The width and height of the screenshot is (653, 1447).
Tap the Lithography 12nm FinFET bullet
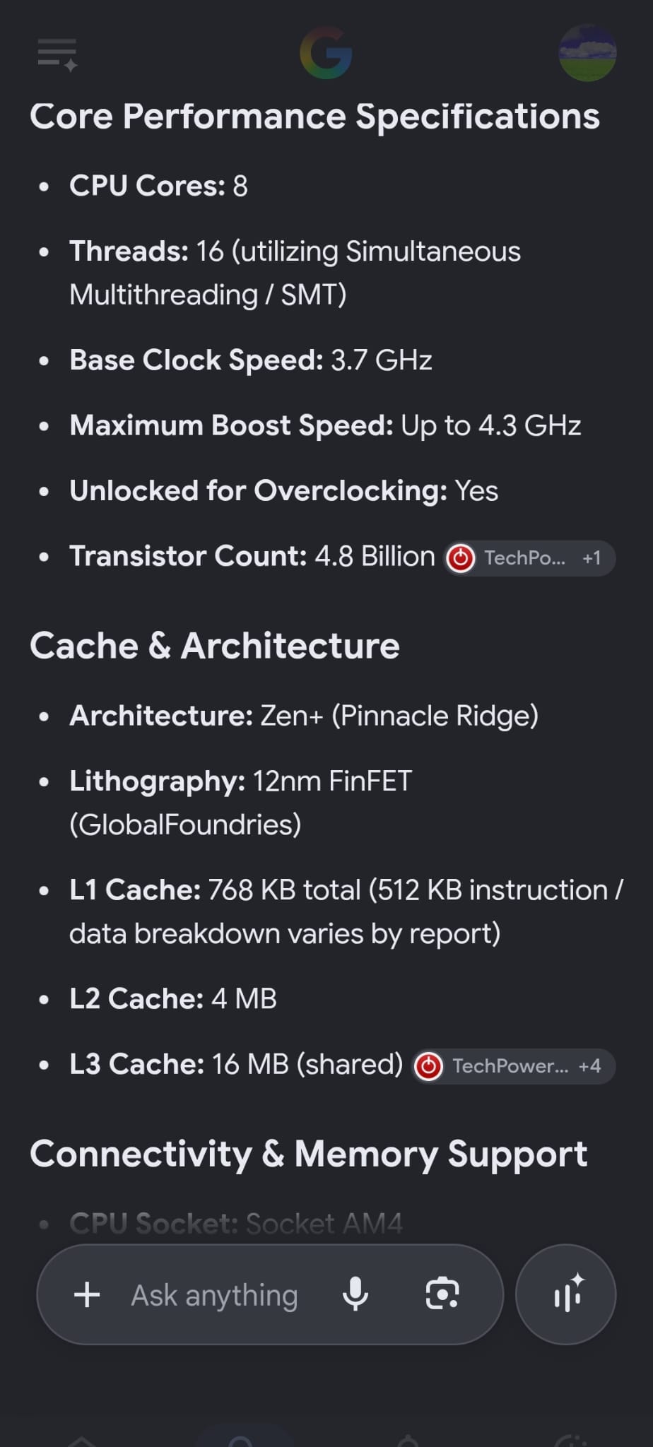click(x=240, y=803)
